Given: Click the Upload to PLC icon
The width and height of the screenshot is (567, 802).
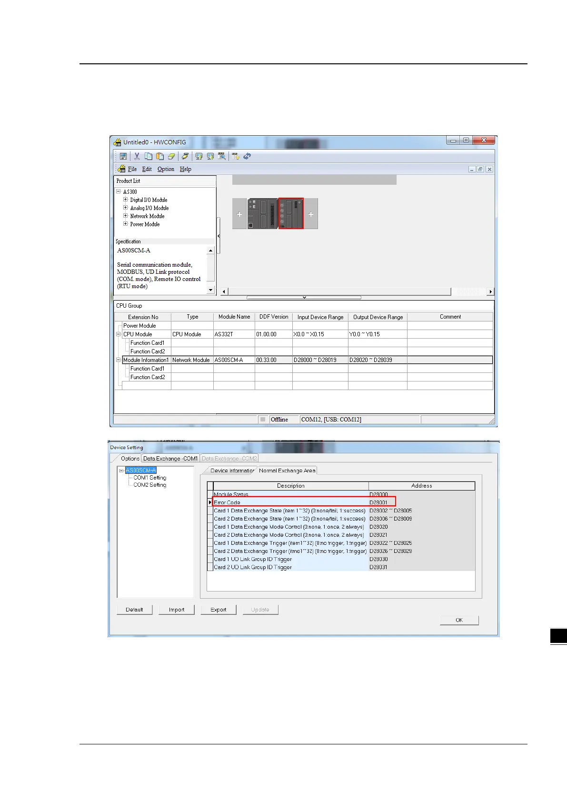Looking at the screenshot, I should point(199,156).
